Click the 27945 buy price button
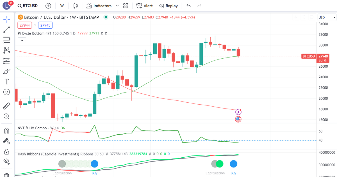Image resolution: width=337 pixels, height=177 pixels. (x=45, y=25)
